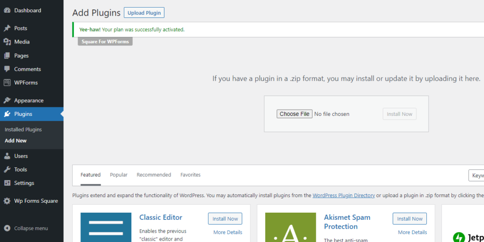Open the Settings menu item
This screenshot has width=484, height=242.
[x=32, y=183]
